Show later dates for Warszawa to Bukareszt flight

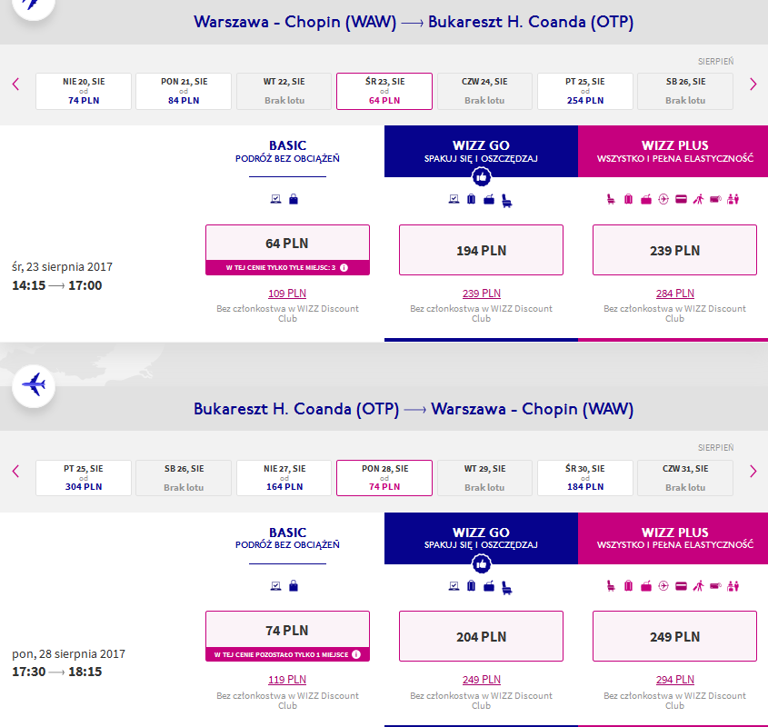[x=753, y=85]
